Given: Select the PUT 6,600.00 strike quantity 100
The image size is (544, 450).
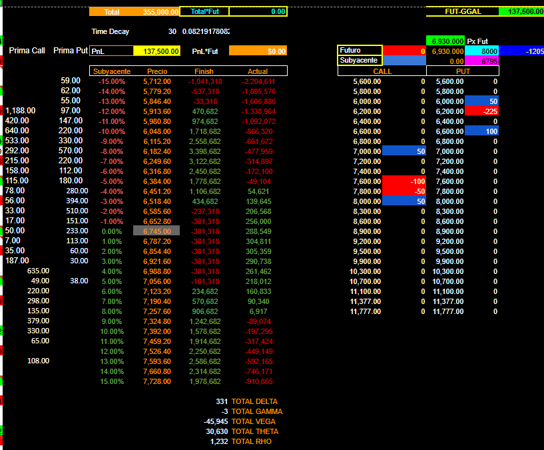Looking at the screenshot, I should [481, 131].
